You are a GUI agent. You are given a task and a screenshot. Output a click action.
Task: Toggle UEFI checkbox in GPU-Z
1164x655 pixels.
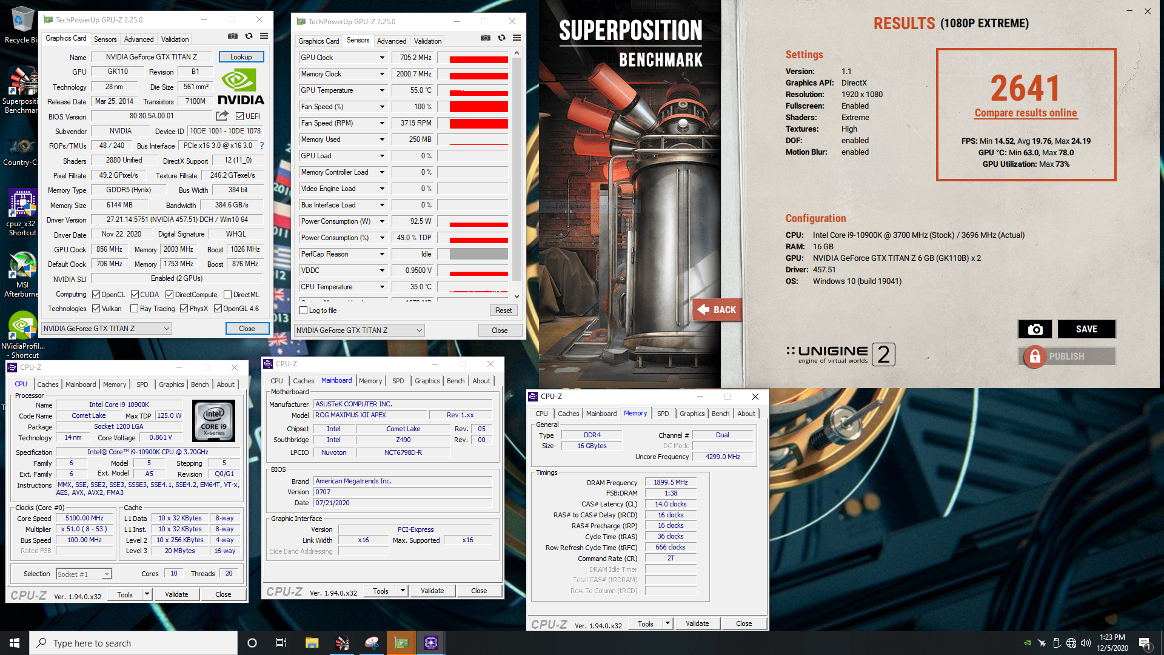240,116
